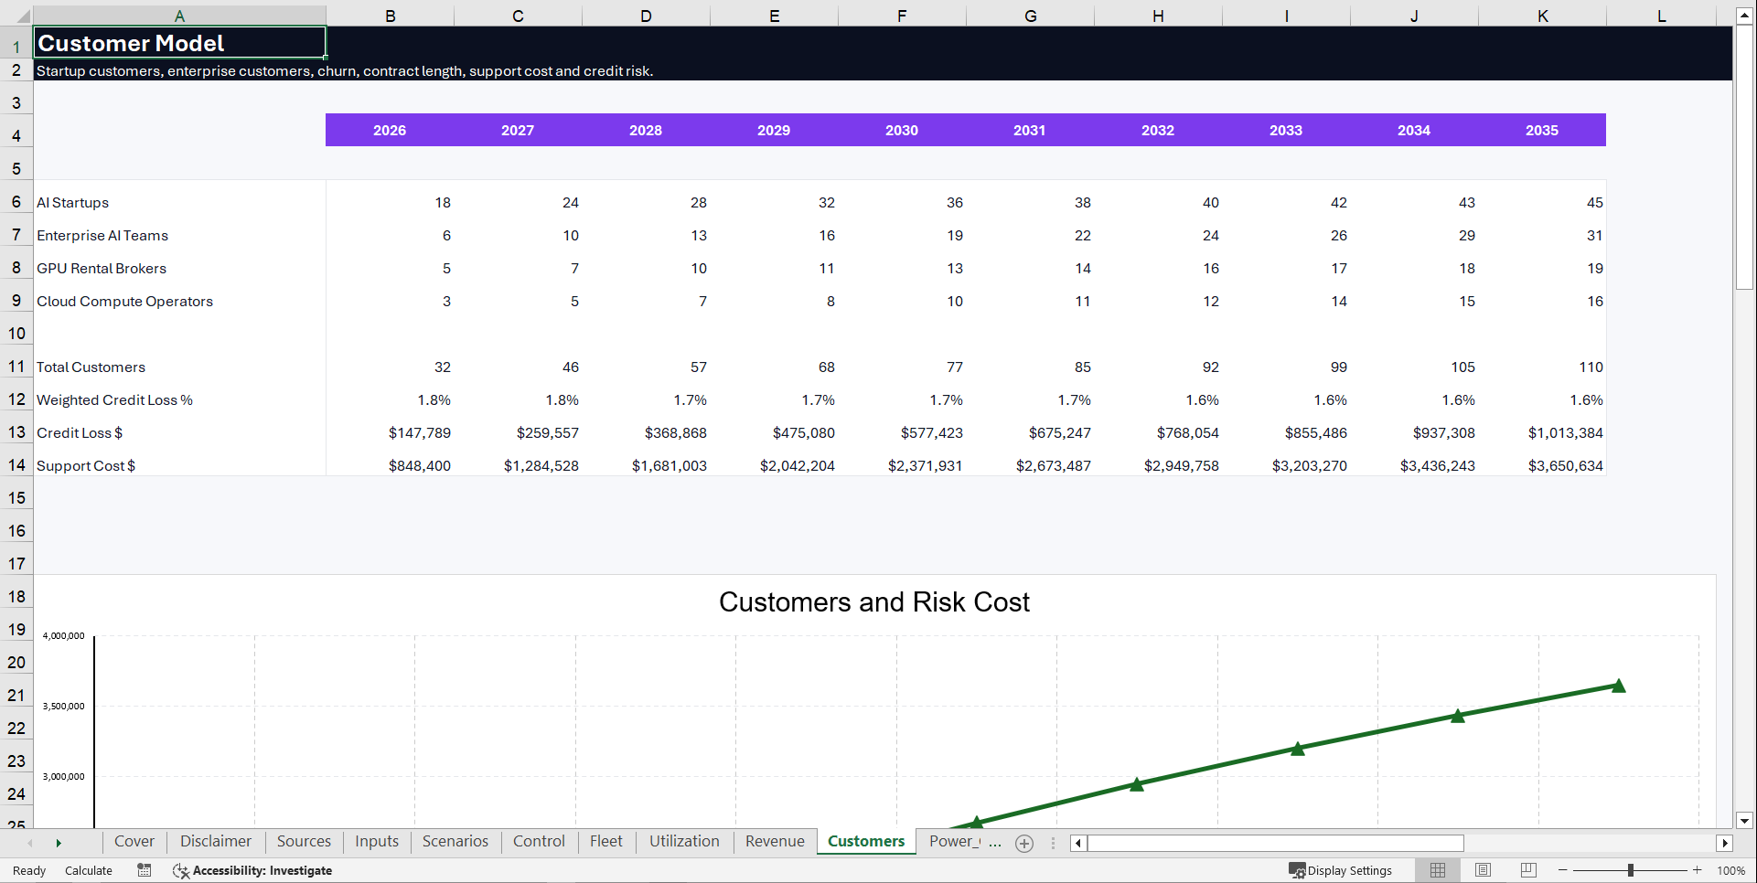Open the Inputs sheet tab
1757x883 pixels.
377,842
